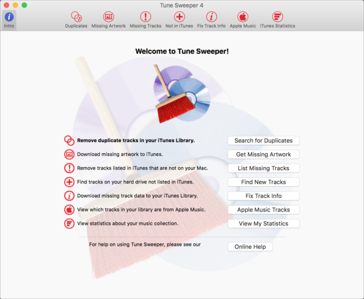Click the Find New Tracks button

click(x=264, y=182)
